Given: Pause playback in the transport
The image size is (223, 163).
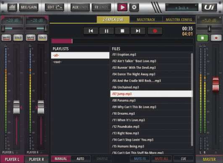Looking at the screenshot, I should click(107, 31).
